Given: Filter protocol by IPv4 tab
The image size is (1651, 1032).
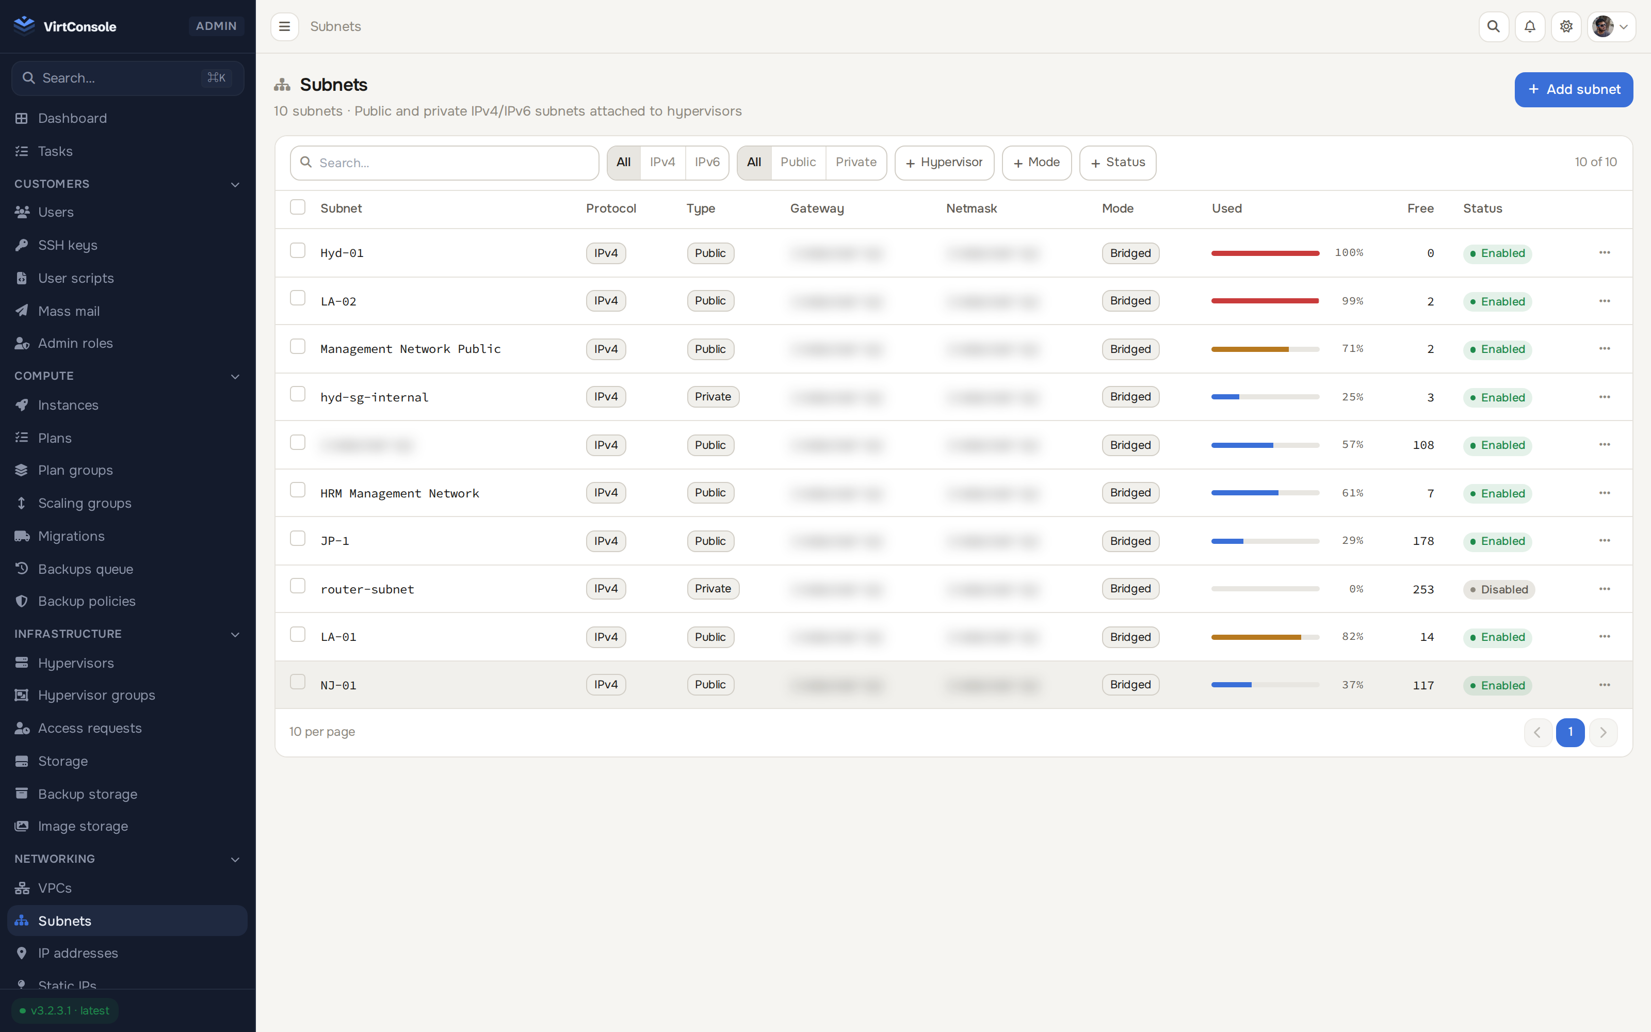Looking at the screenshot, I should coord(662,163).
